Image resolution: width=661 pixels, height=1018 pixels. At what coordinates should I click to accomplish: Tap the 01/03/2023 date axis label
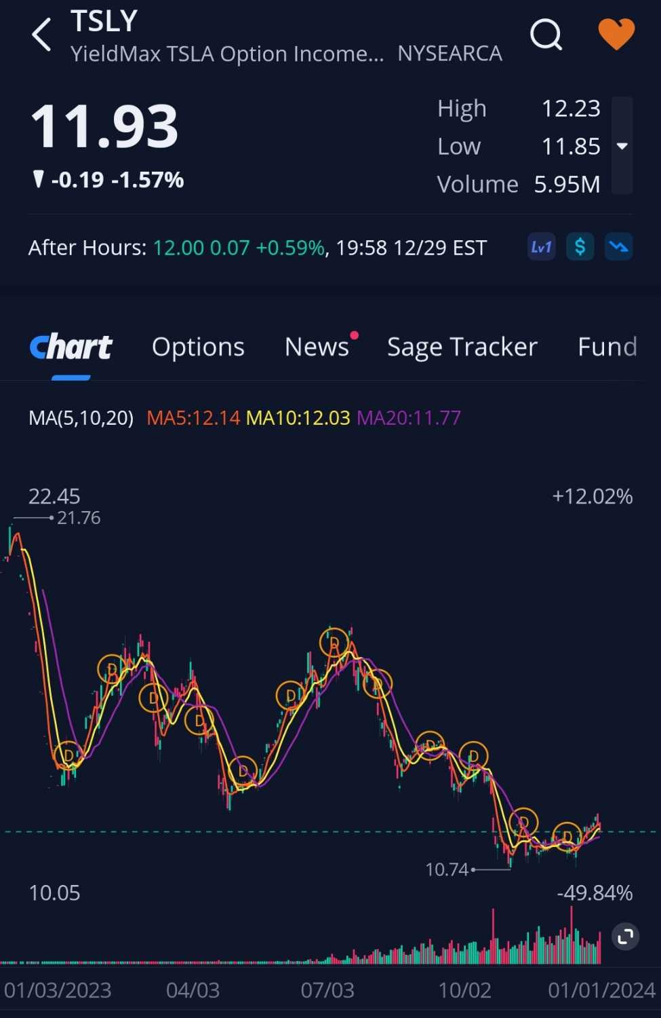(x=58, y=990)
